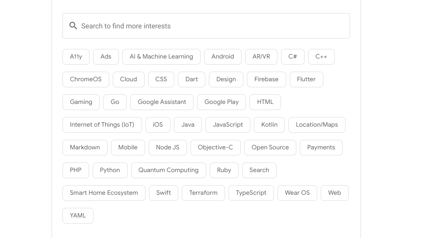Image resolution: width=423 pixels, height=238 pixels.
Task: Choose the TypeScript interest chip
Action: click(251, 193)
